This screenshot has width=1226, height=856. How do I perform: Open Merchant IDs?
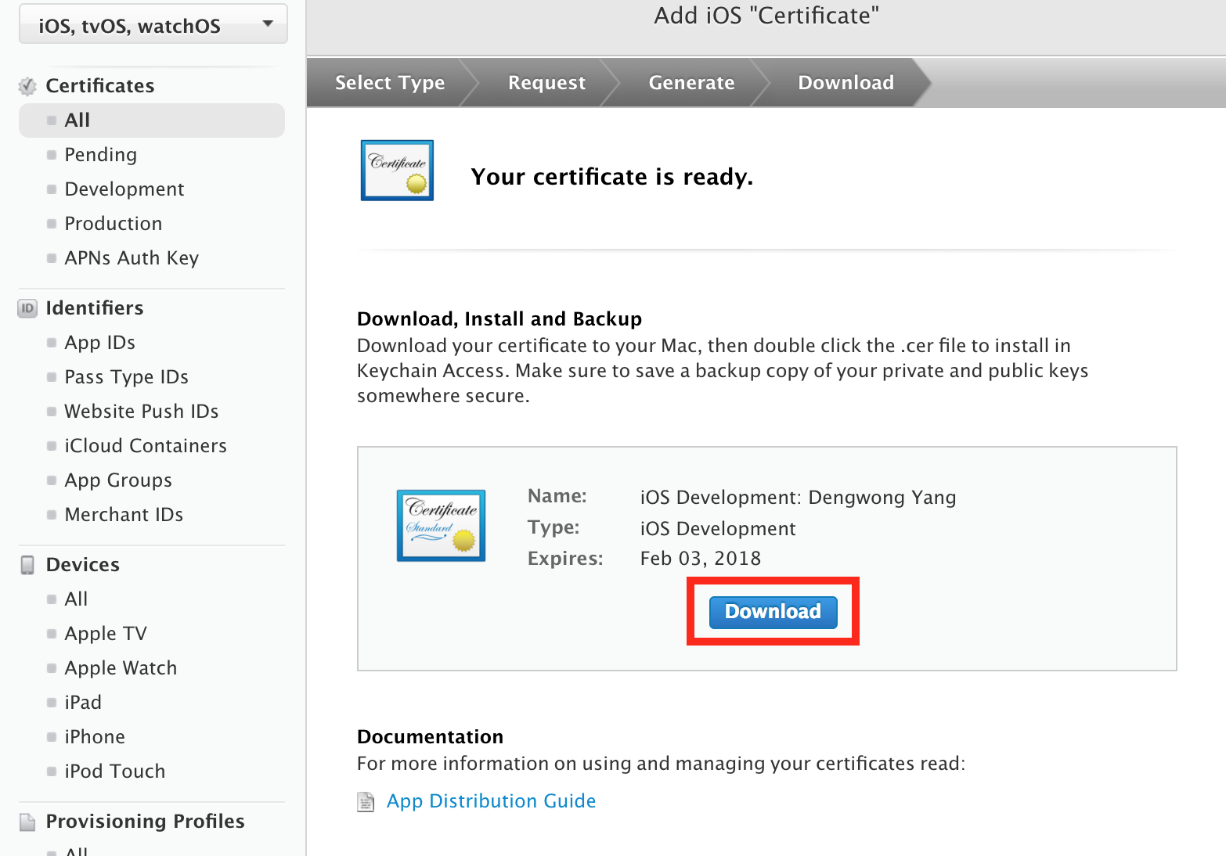pyautogui.click(x=124, y=515)
